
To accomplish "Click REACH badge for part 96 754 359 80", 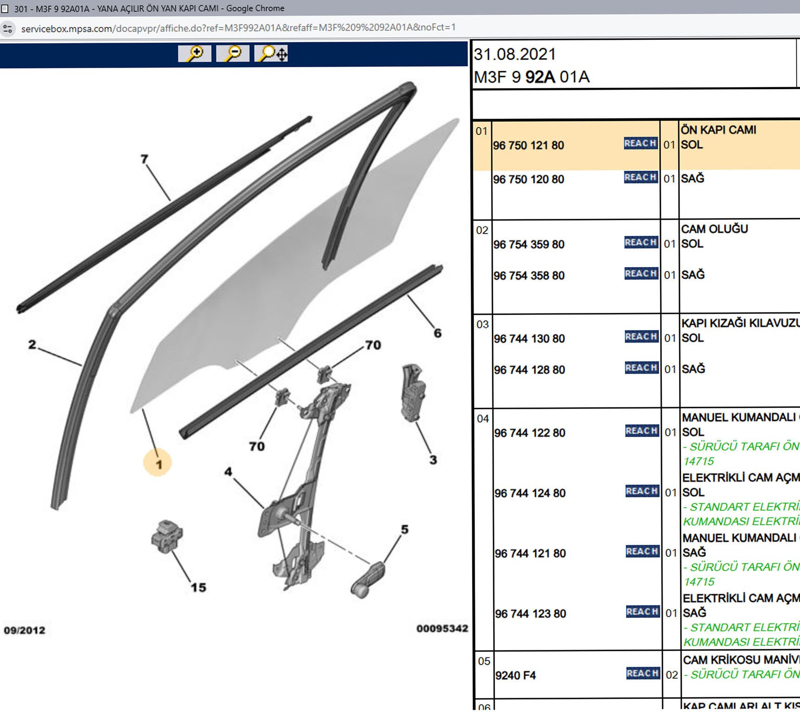I will [641, 242].
